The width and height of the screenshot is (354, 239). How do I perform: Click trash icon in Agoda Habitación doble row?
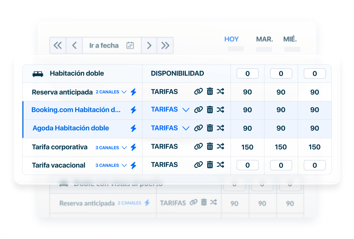pos(210,128)
